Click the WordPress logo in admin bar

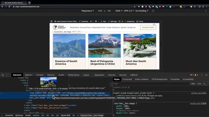tap(52, 21)
